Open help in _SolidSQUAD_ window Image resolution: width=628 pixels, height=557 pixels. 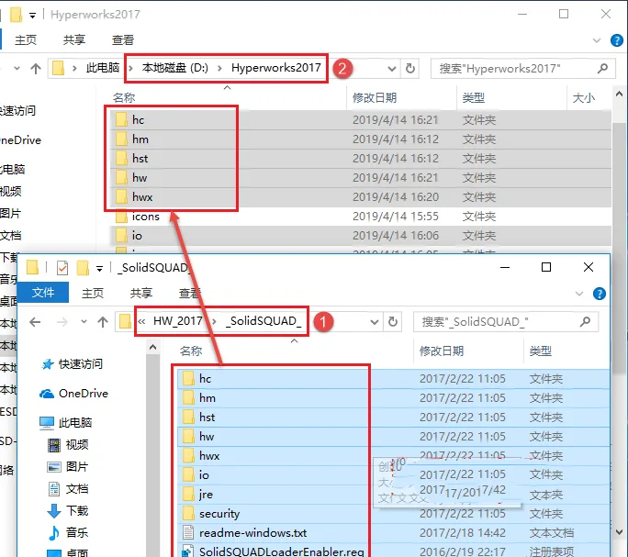coord(600,294)
